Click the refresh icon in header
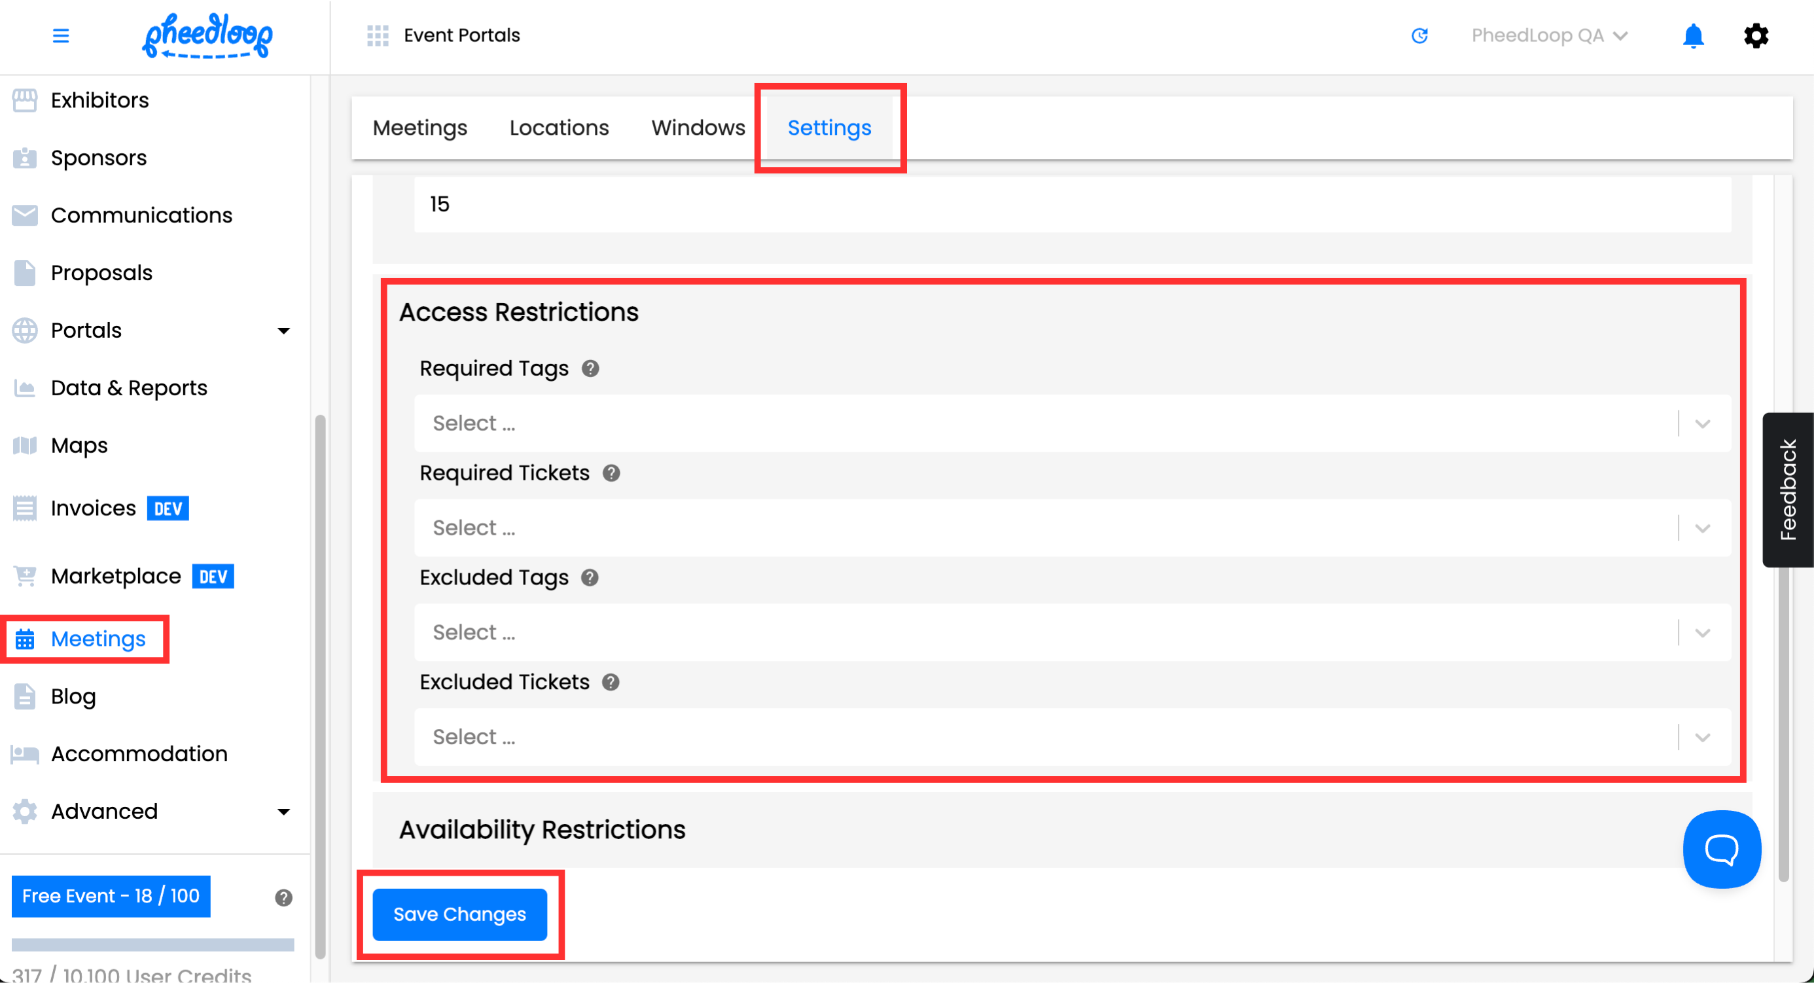 1419,35
